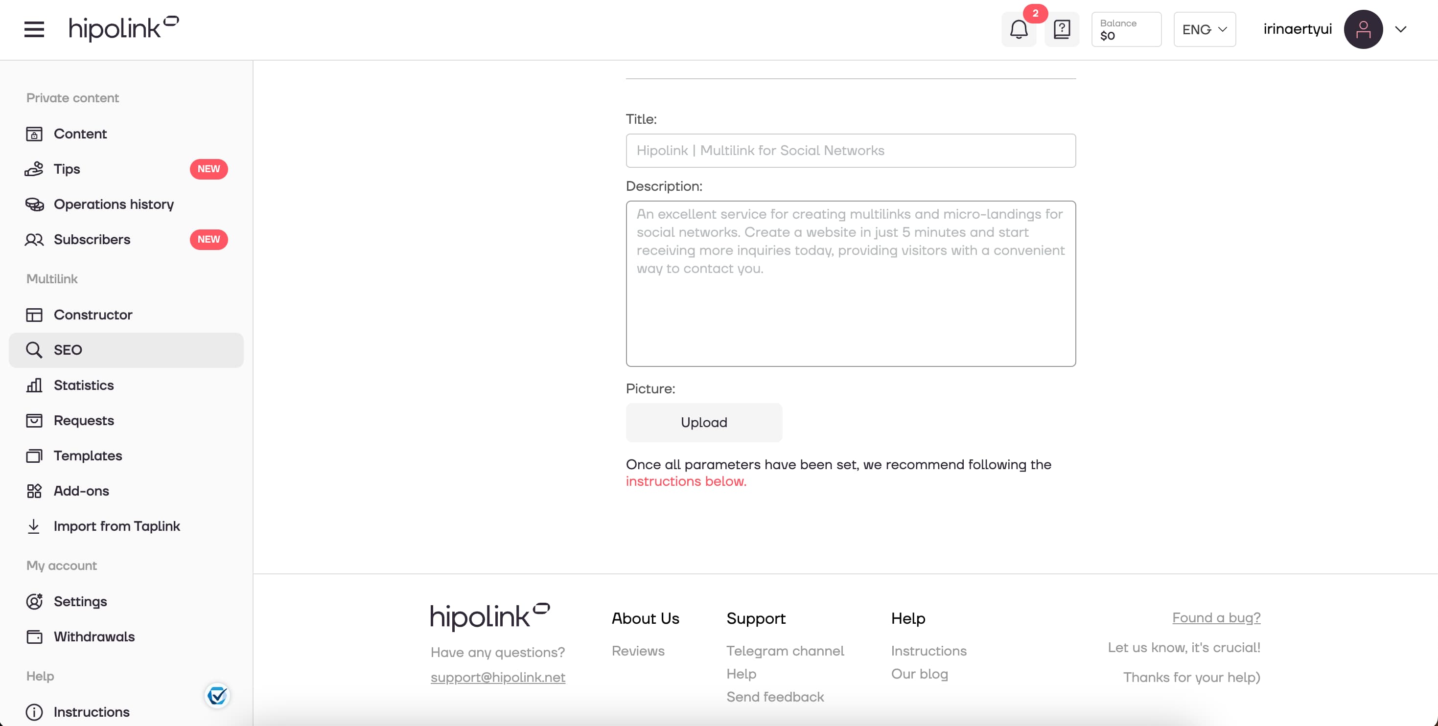This screenshot has width=1438, height=726.
Task: Focus the Title input field
Action: point(851,150)
